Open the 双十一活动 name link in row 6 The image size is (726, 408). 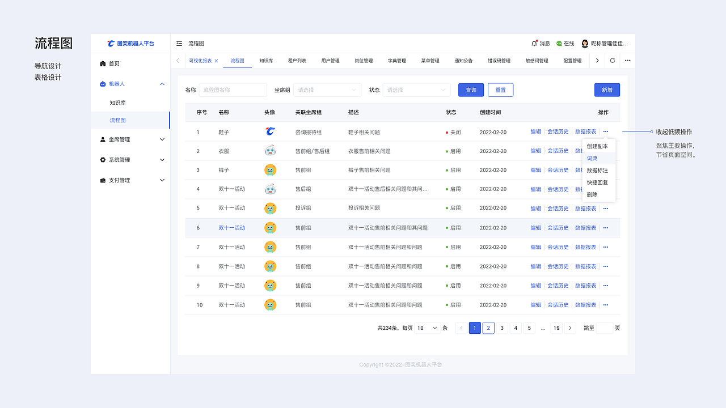231,228
